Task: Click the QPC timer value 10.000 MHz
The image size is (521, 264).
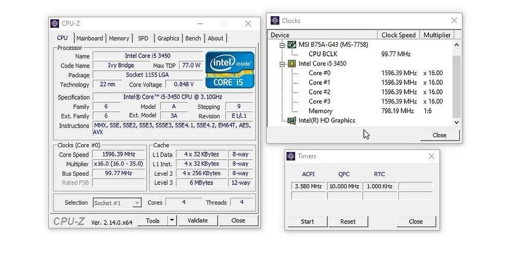Action: pos(344,186)
